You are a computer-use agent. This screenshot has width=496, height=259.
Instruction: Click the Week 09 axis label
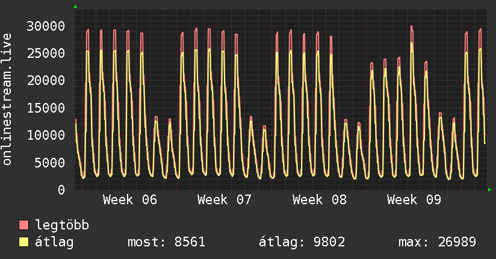pyautogui.click(x=414, y=200)
